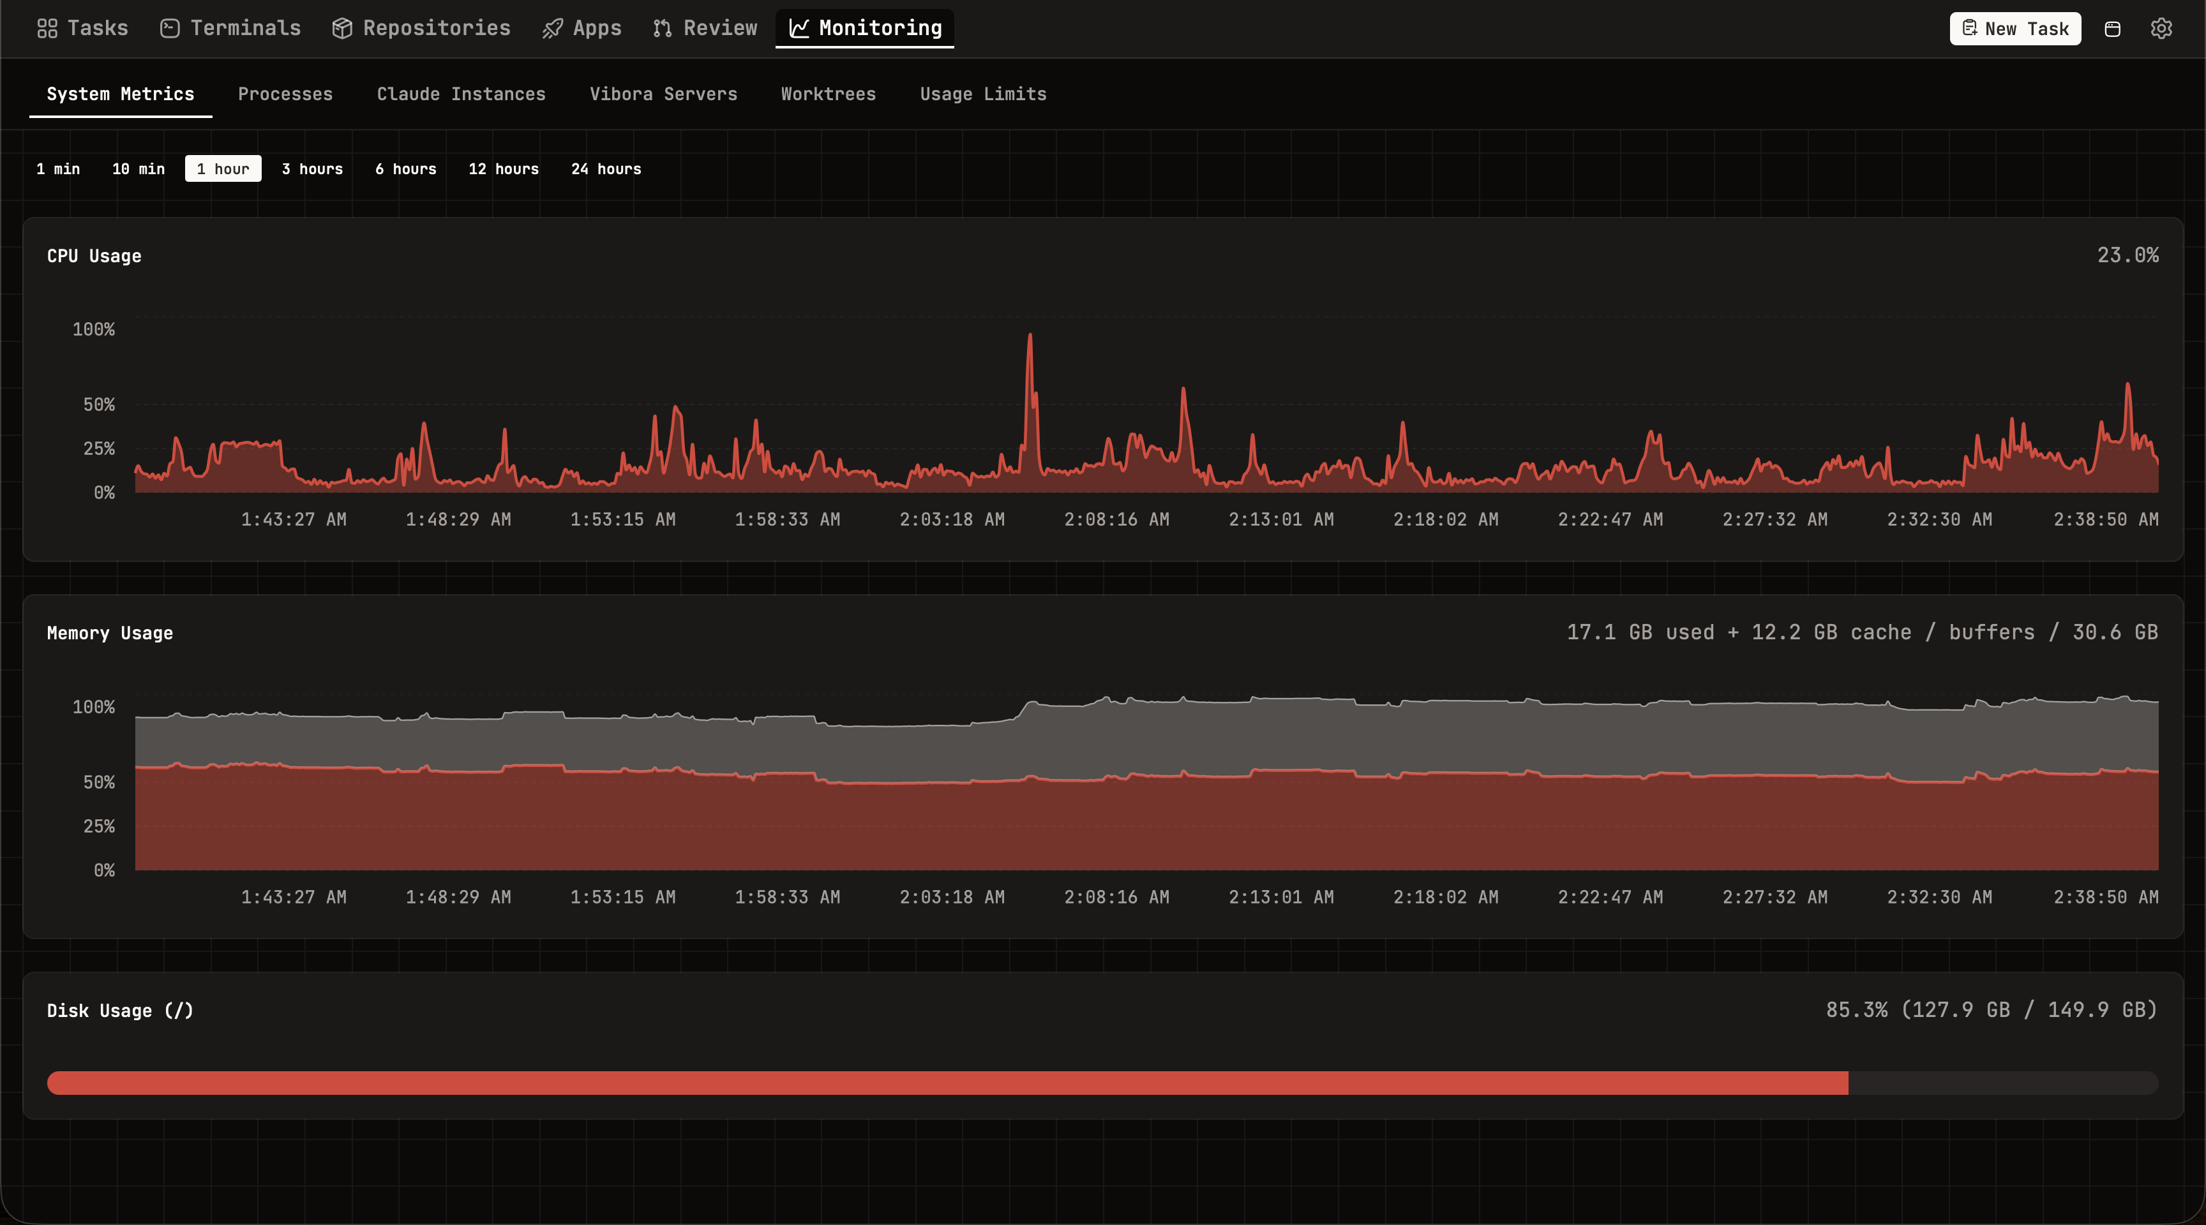Viewport: 2206px width, 1225px height.
Task: Click the tallest CPU Usage spike
Action: tap(1030, 336)
